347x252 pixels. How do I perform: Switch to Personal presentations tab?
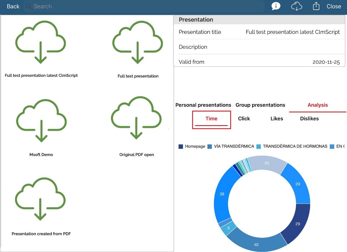(x=203, y=105)
